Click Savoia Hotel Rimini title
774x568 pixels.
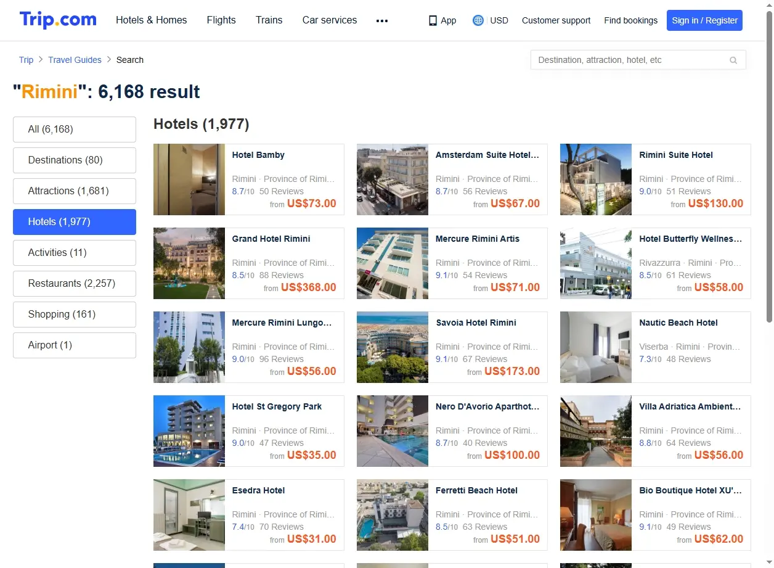[476, 323]
